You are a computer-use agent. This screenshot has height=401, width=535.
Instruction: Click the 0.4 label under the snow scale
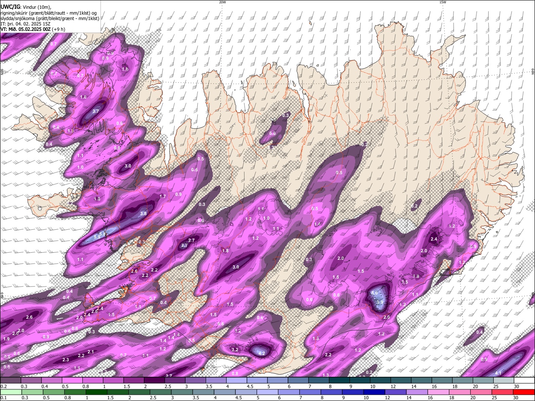(x=45, y=386)
